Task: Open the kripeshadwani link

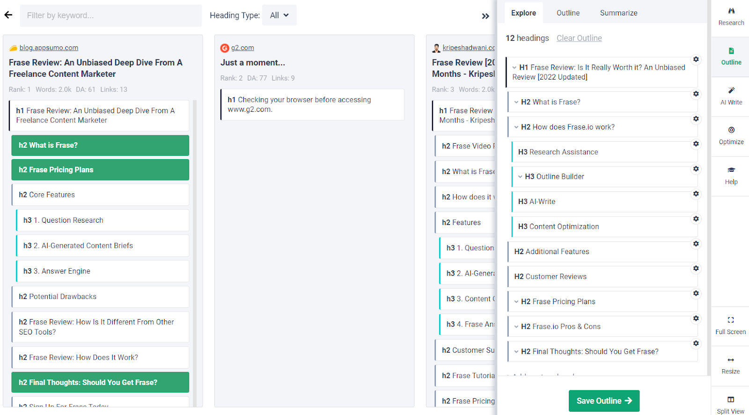Action: (x=469, y=48)
